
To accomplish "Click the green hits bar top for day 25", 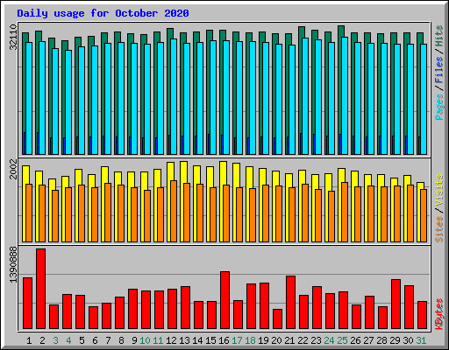I will [341, 31].
